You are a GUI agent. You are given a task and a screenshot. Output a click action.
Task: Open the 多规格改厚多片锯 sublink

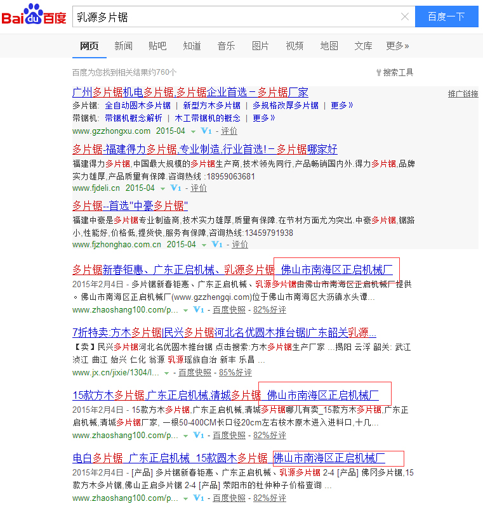click(x=286, y=106)
